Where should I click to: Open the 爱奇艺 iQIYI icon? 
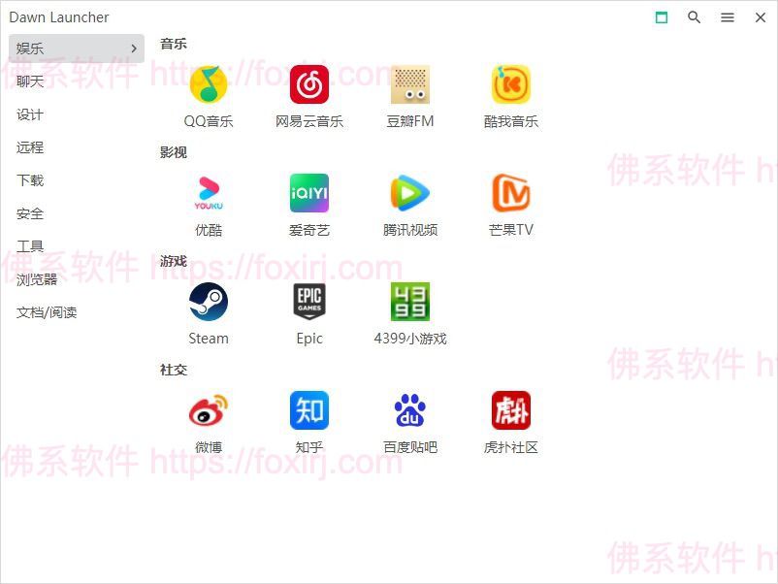309,194
